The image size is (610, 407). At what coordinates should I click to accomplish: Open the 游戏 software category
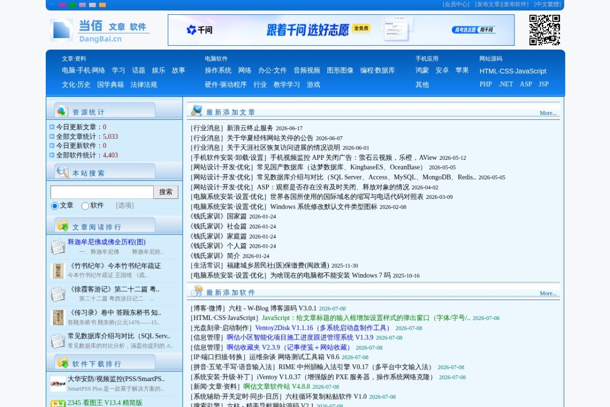pyautogui.click(x=314, y=84)
